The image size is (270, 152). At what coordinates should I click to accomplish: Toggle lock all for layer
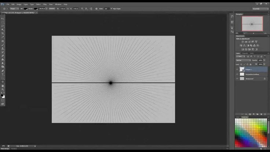coord(251,64)
